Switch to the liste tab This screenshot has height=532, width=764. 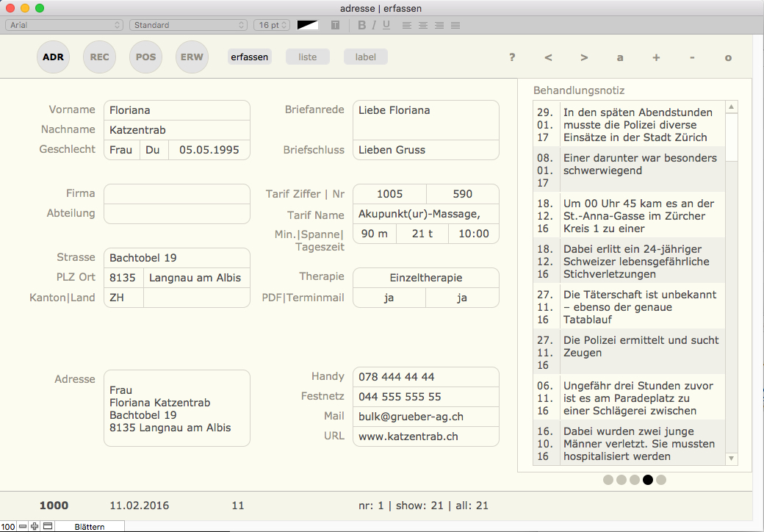308,57
